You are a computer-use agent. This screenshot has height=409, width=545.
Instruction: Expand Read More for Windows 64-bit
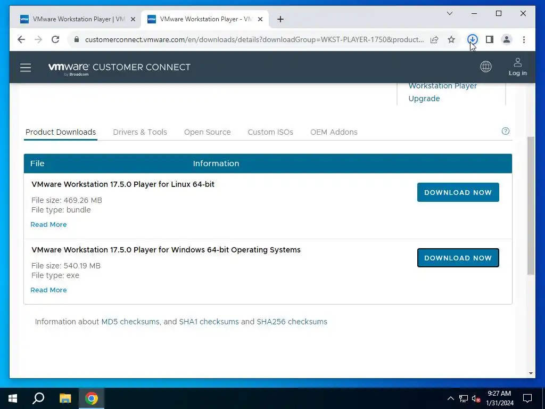click(x=48, y=290)
